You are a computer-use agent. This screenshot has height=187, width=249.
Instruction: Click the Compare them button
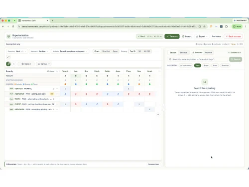(153, 164)
